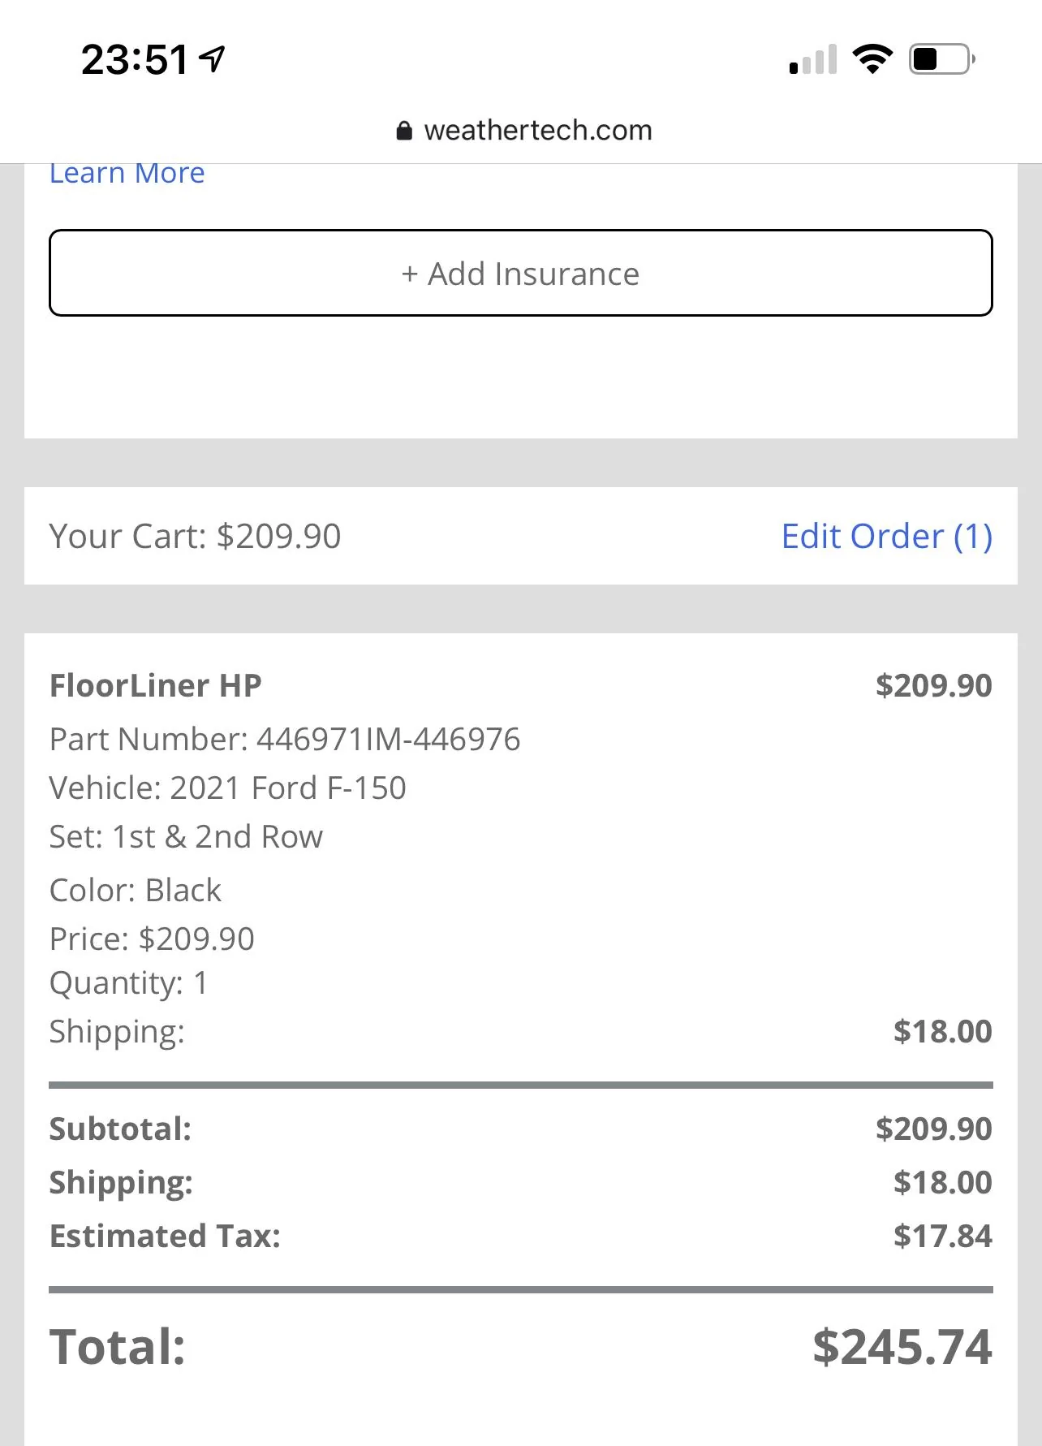
Task: Tap the Estimated Tax amount $17.84
Action: [942, 1237]
